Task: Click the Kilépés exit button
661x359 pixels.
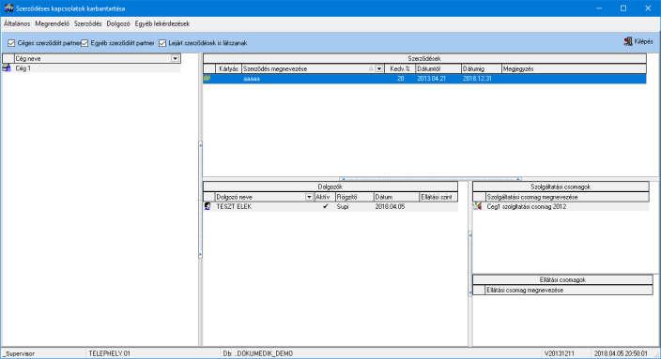Action: [638, 41]
